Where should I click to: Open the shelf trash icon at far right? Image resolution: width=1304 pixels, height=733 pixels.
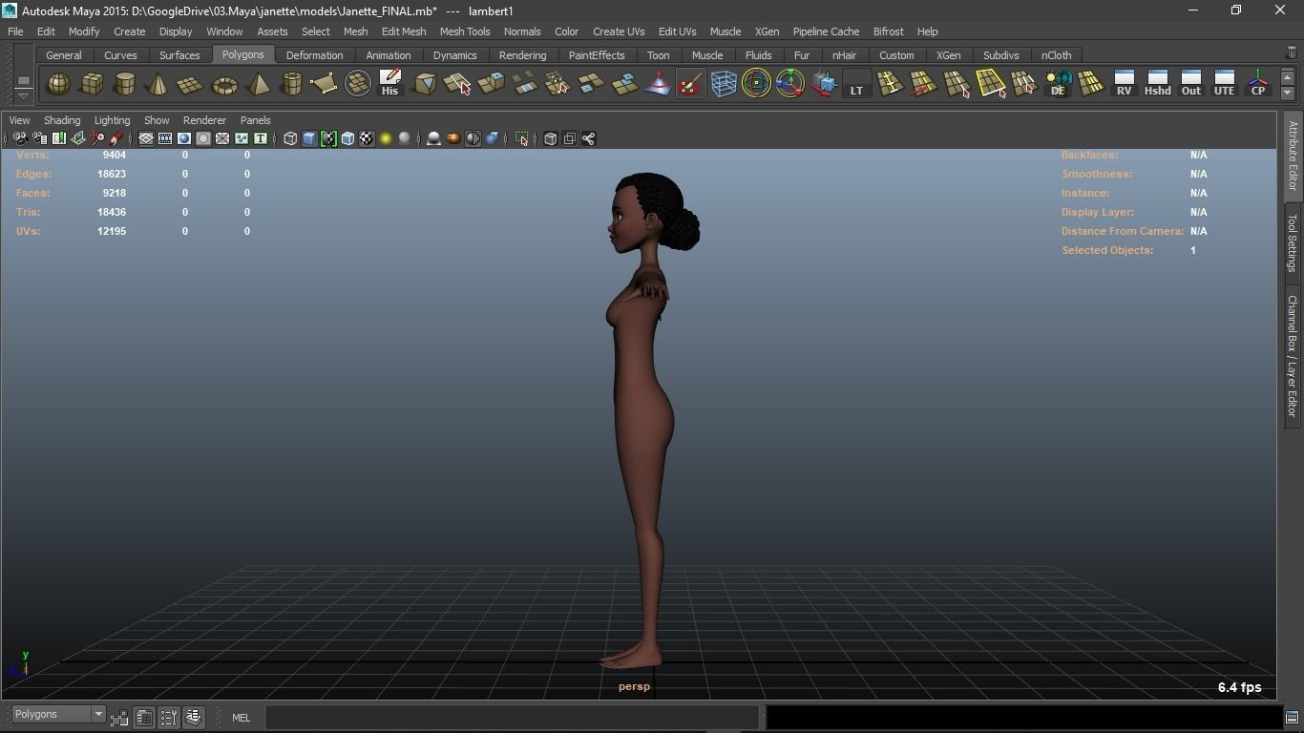[1293, 52]
